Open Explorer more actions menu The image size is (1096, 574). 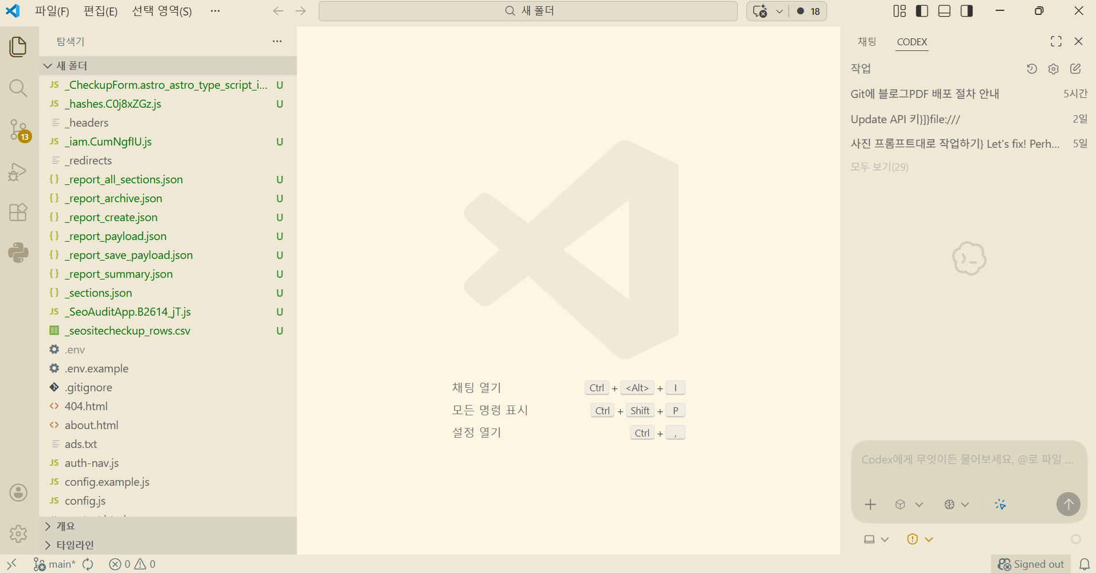point(277,41)
